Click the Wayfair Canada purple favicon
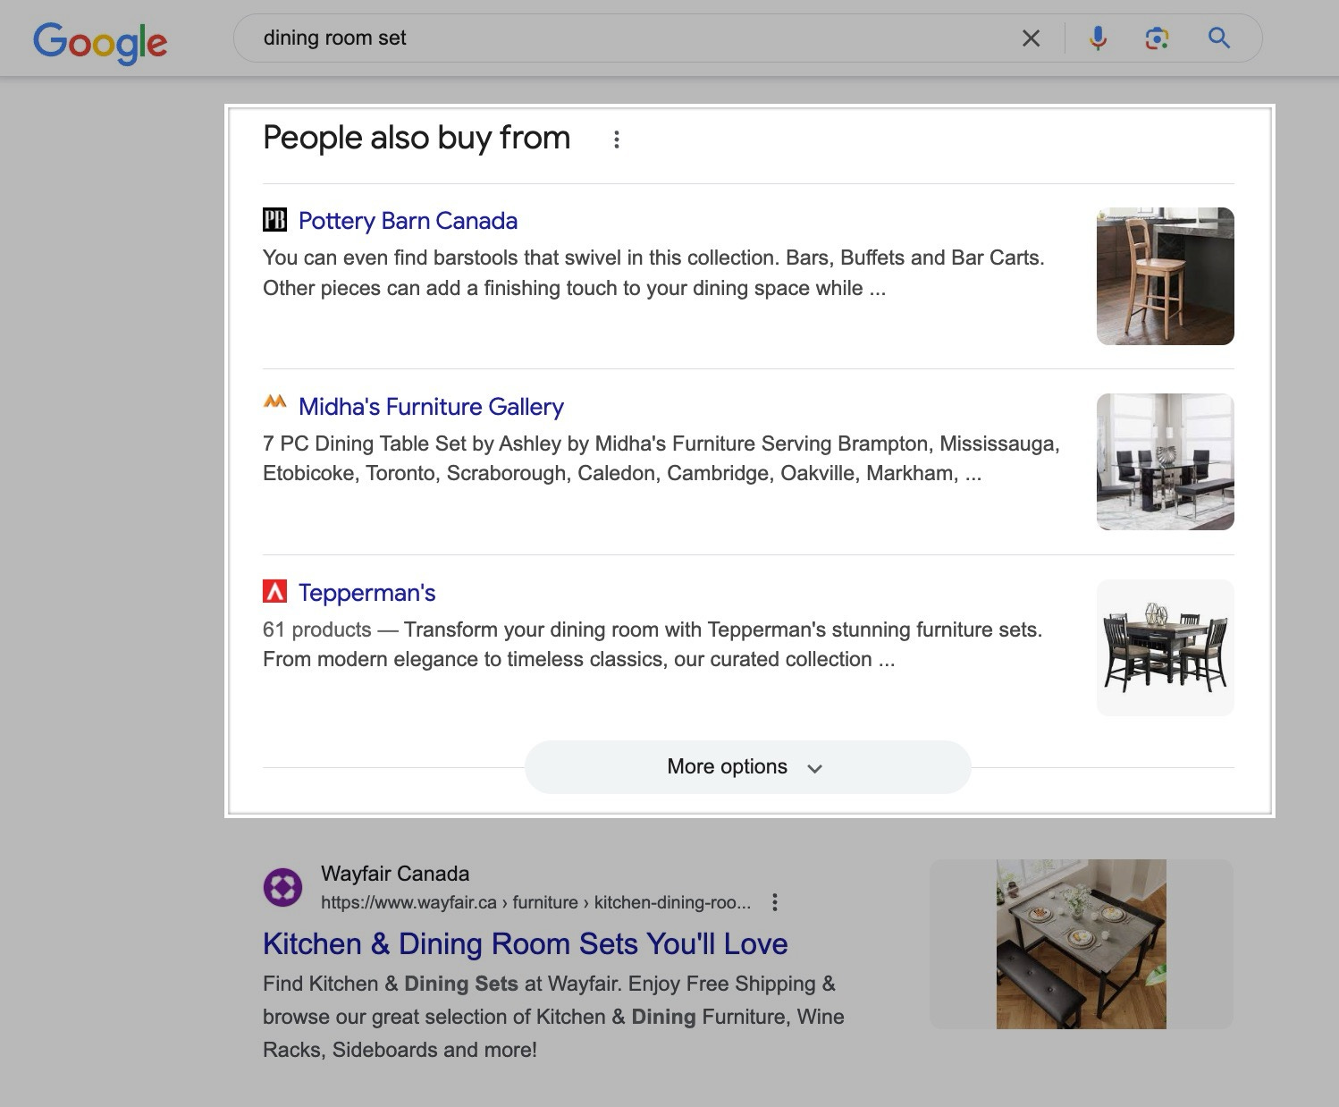Screen dimensions: 1339x1107 282,887
